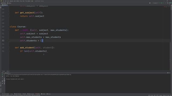Click the green Run button in toolbar
The height and width of the screenshot is (96, 172).
(160, 3)
